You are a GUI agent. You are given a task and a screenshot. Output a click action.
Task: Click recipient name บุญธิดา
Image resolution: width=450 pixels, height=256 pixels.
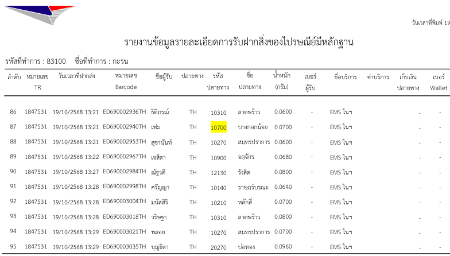tap(160, 247)
